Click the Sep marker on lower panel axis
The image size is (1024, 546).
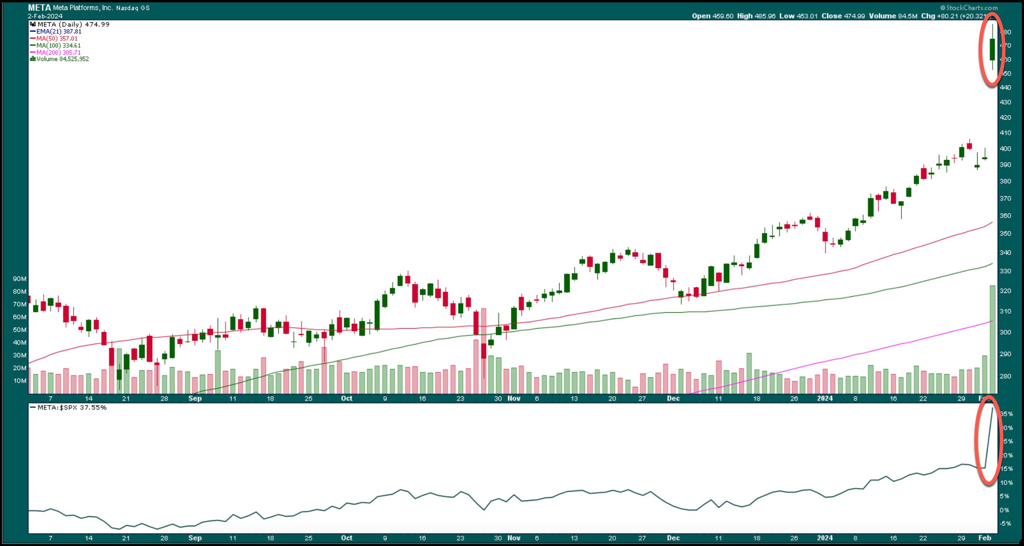[195, 538]
